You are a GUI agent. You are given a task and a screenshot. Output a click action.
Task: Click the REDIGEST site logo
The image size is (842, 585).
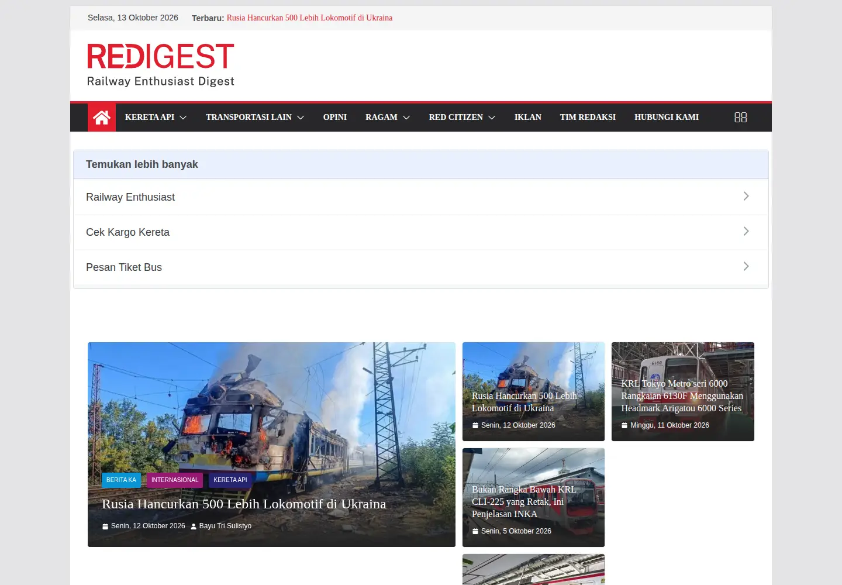click(x=161, y=65)
